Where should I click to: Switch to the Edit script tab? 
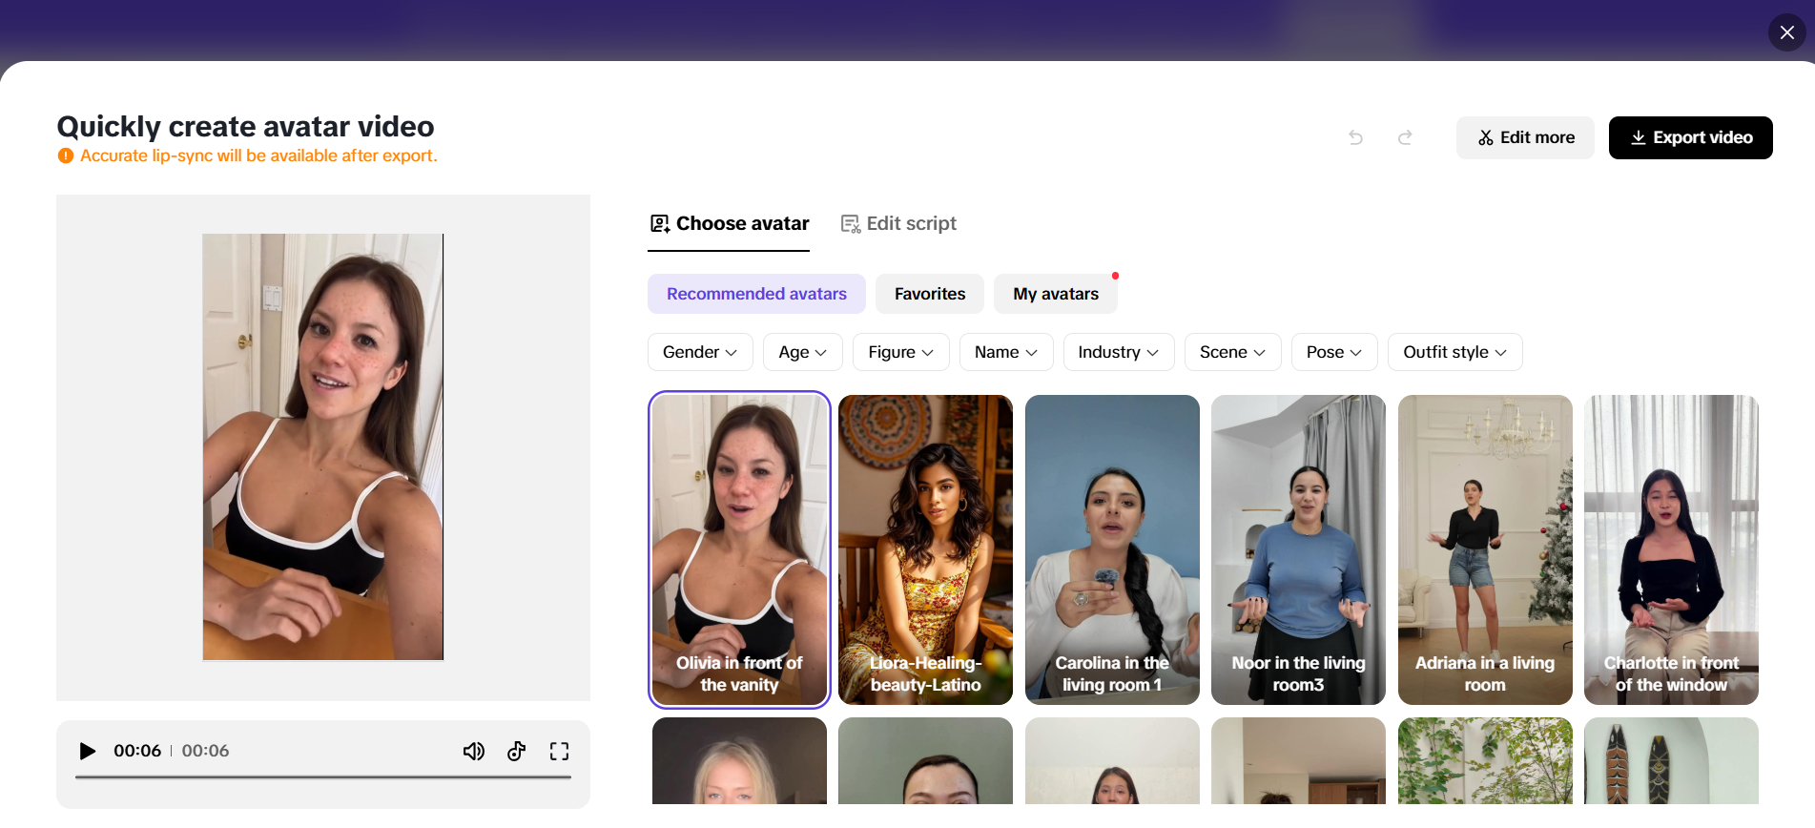(x=897, y=223)
